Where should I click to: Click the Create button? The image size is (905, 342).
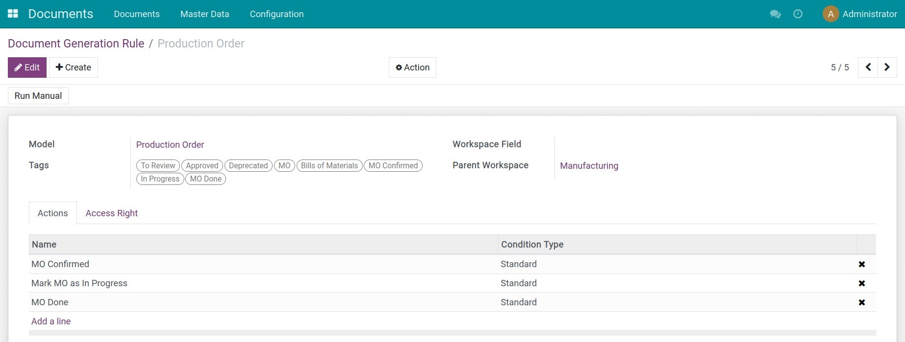tap(74, 68)
